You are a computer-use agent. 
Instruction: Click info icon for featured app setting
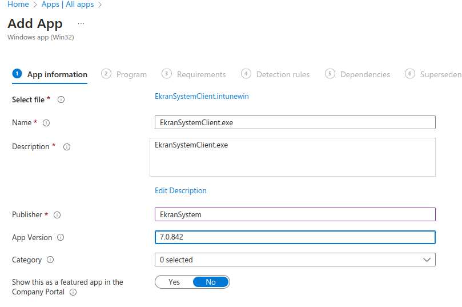coord(73,292)
